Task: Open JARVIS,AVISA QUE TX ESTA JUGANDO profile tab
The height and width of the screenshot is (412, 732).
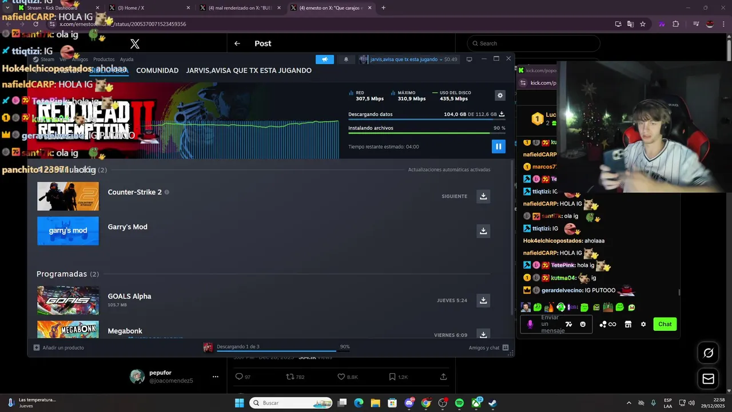Action: 249,70
